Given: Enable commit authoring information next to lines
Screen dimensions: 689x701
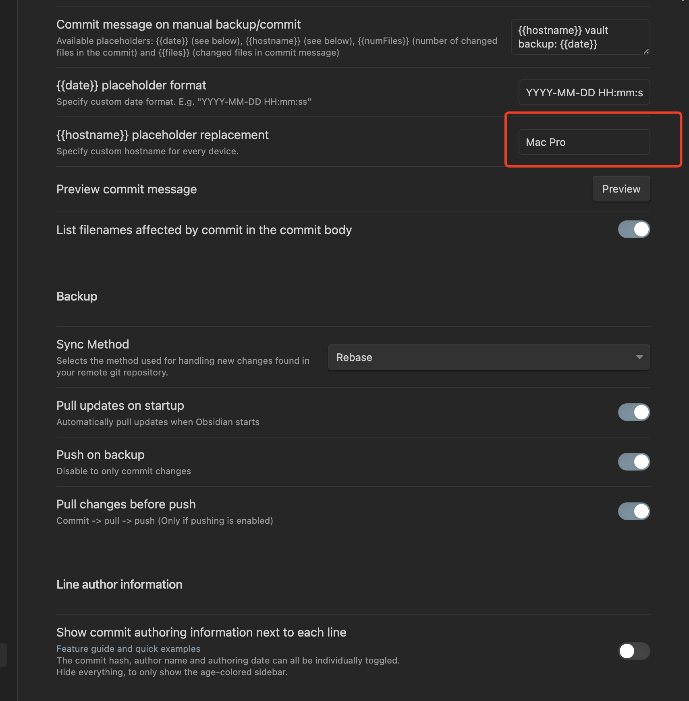Looking at the screenshot, I should coord(634,651).
